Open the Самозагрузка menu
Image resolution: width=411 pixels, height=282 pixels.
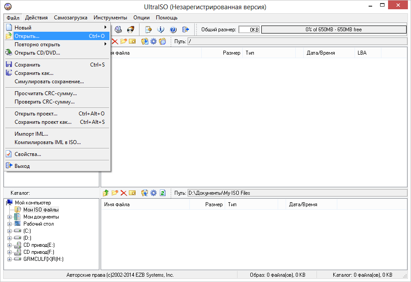pos(71,18)
